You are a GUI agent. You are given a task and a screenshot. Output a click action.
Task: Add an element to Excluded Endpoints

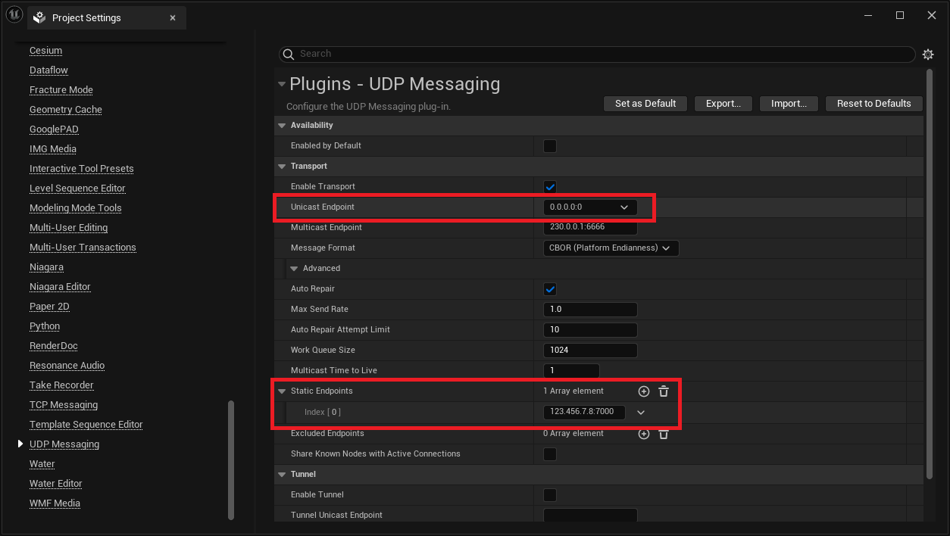pos(643,433)
